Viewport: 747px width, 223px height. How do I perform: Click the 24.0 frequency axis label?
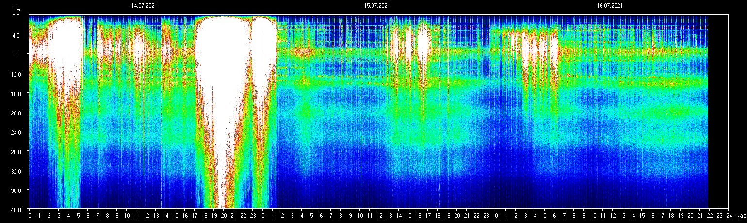click(x=15, y=132)
